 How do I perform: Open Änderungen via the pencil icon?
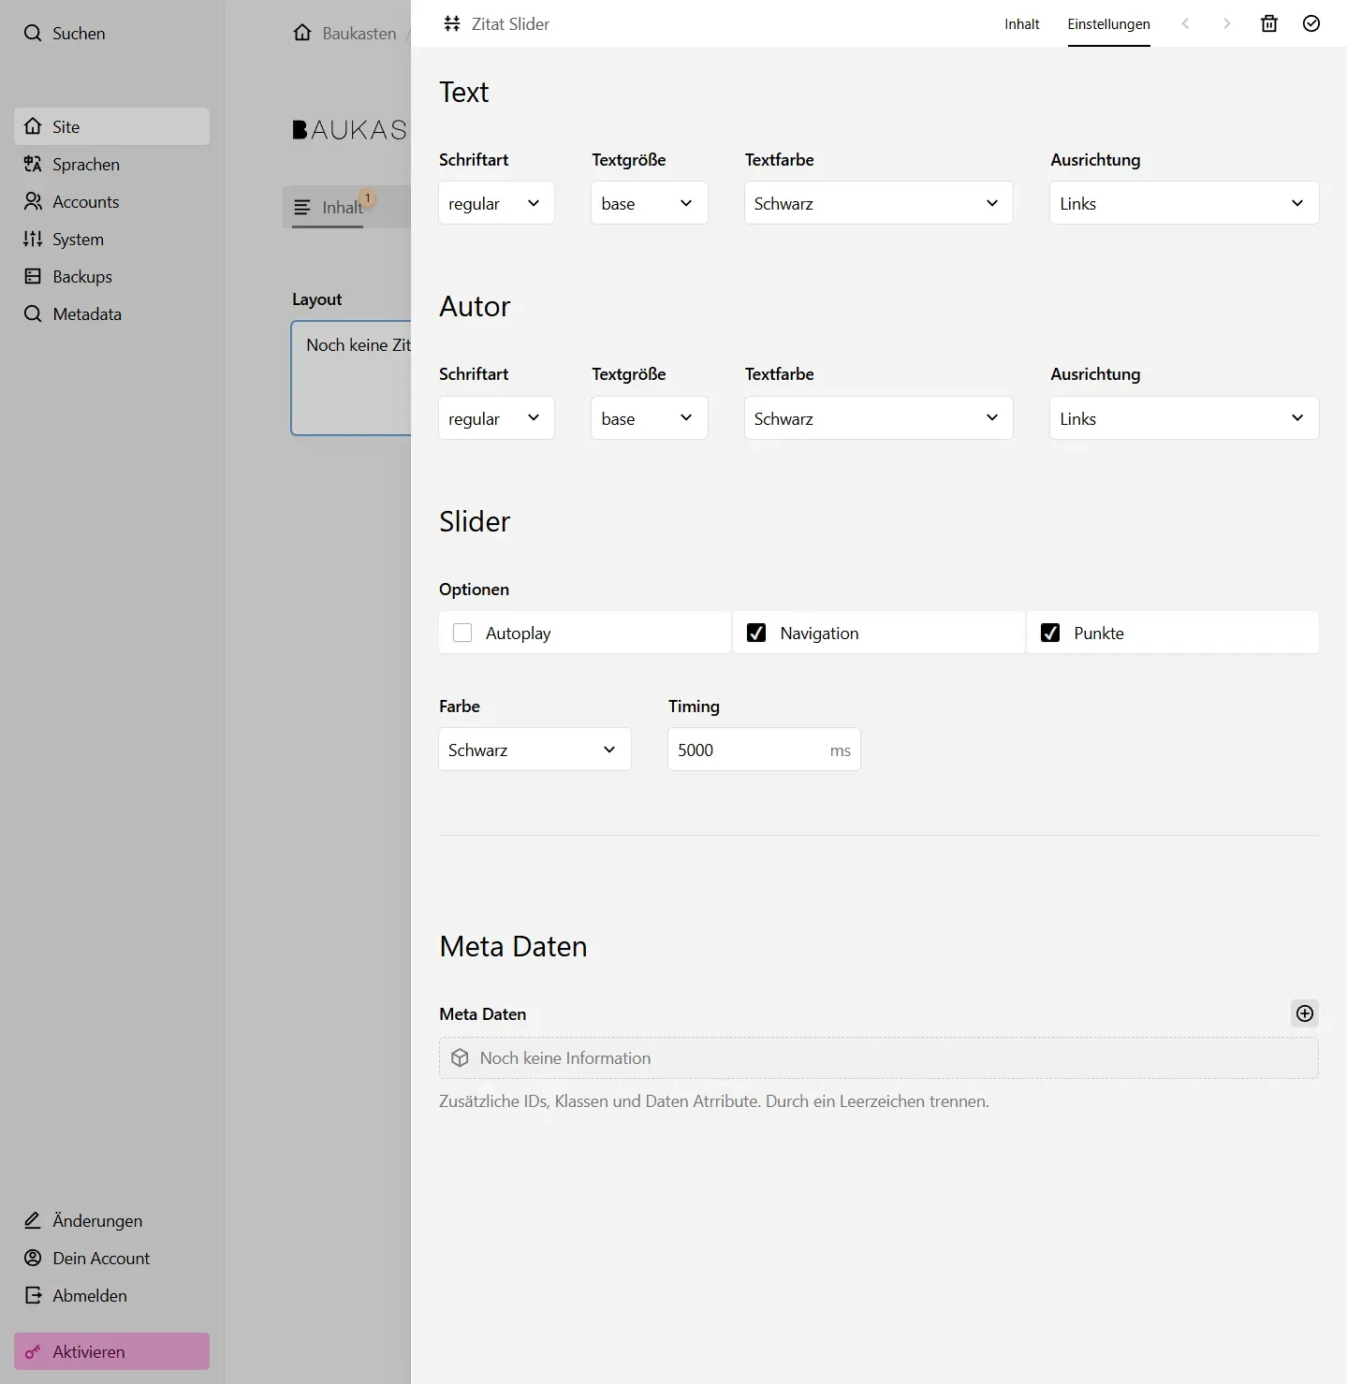pyautogui.click(x=96, y=1220)
